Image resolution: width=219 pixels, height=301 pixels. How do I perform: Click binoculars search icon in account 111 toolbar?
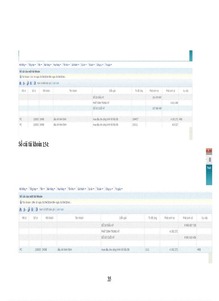point(20,83)
